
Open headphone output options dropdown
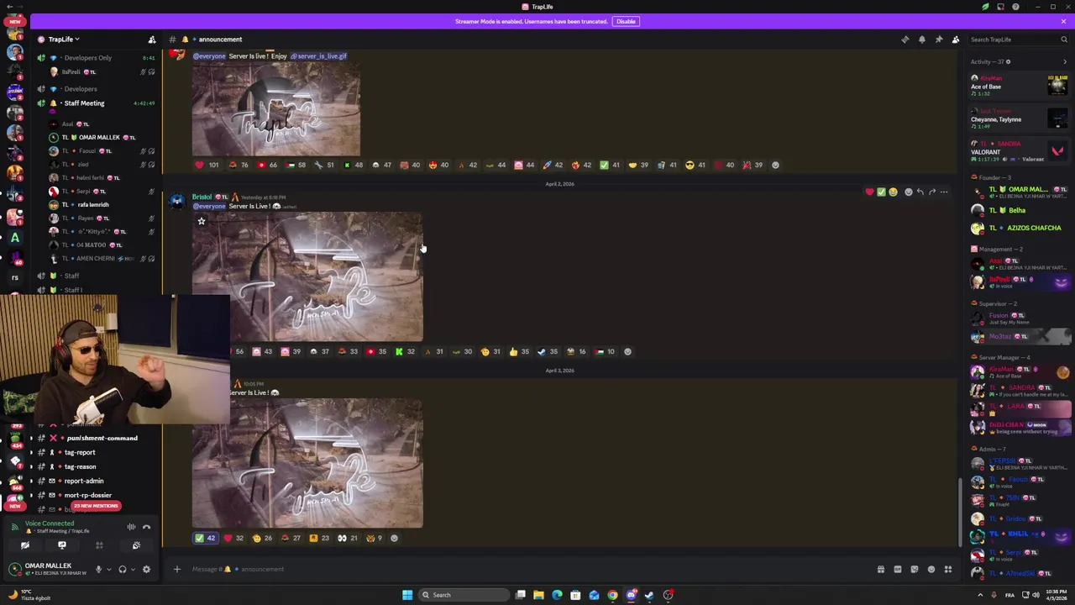(x=132, y=570)
